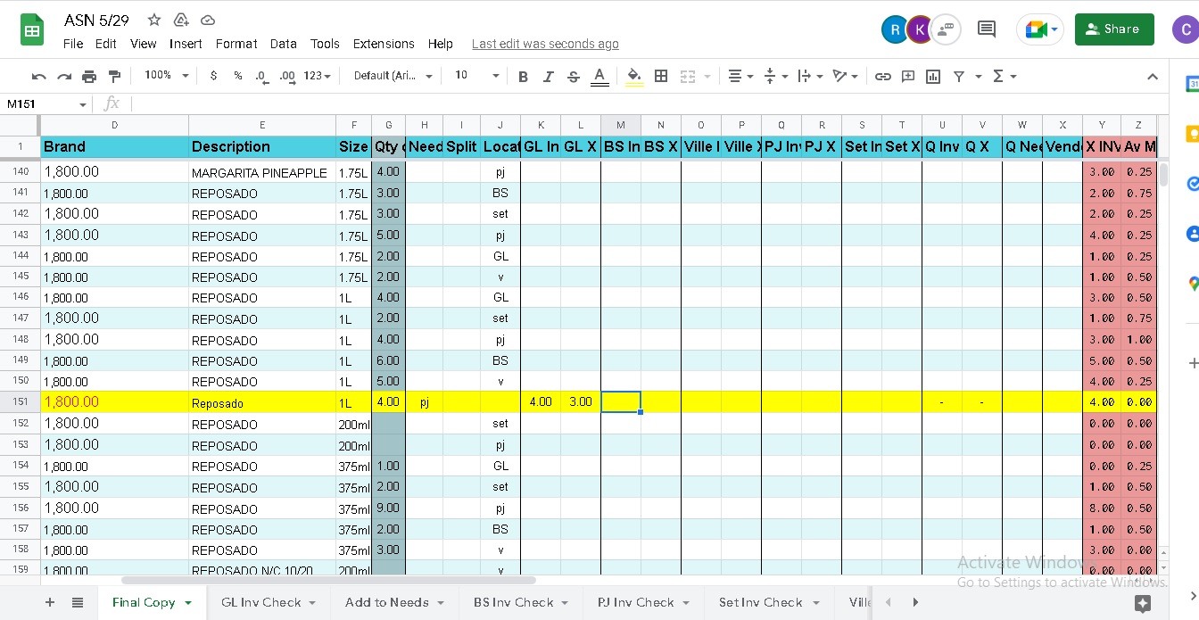This screenshot has height=620, width=1199.
Task: Open the account avatar C
Action: [x=1187, y=29]
